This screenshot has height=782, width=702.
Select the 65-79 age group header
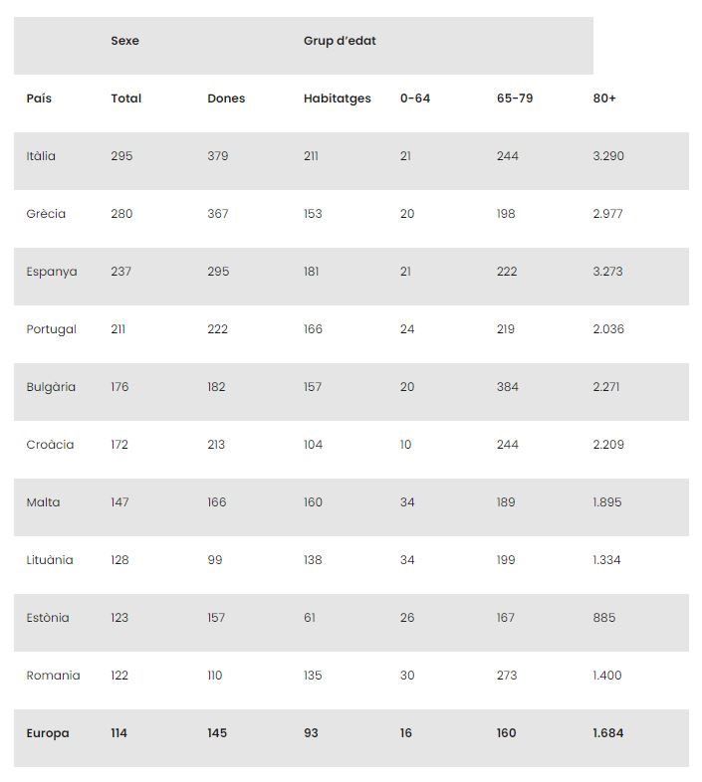click(x=515, y=98)
